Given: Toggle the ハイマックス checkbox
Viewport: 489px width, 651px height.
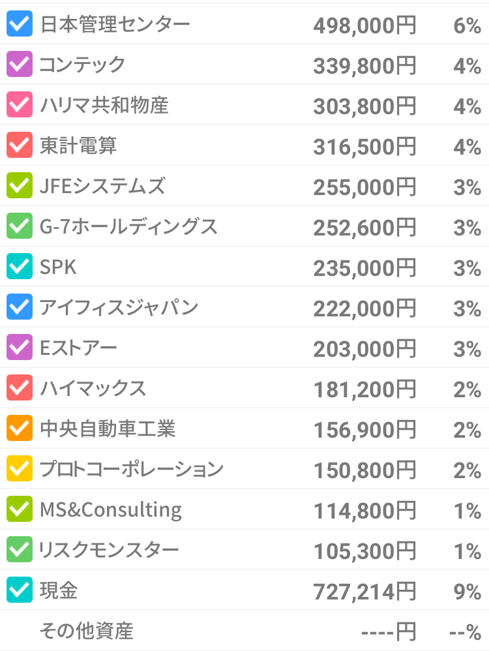Looking at the screenshot, I should pos(20,387).
